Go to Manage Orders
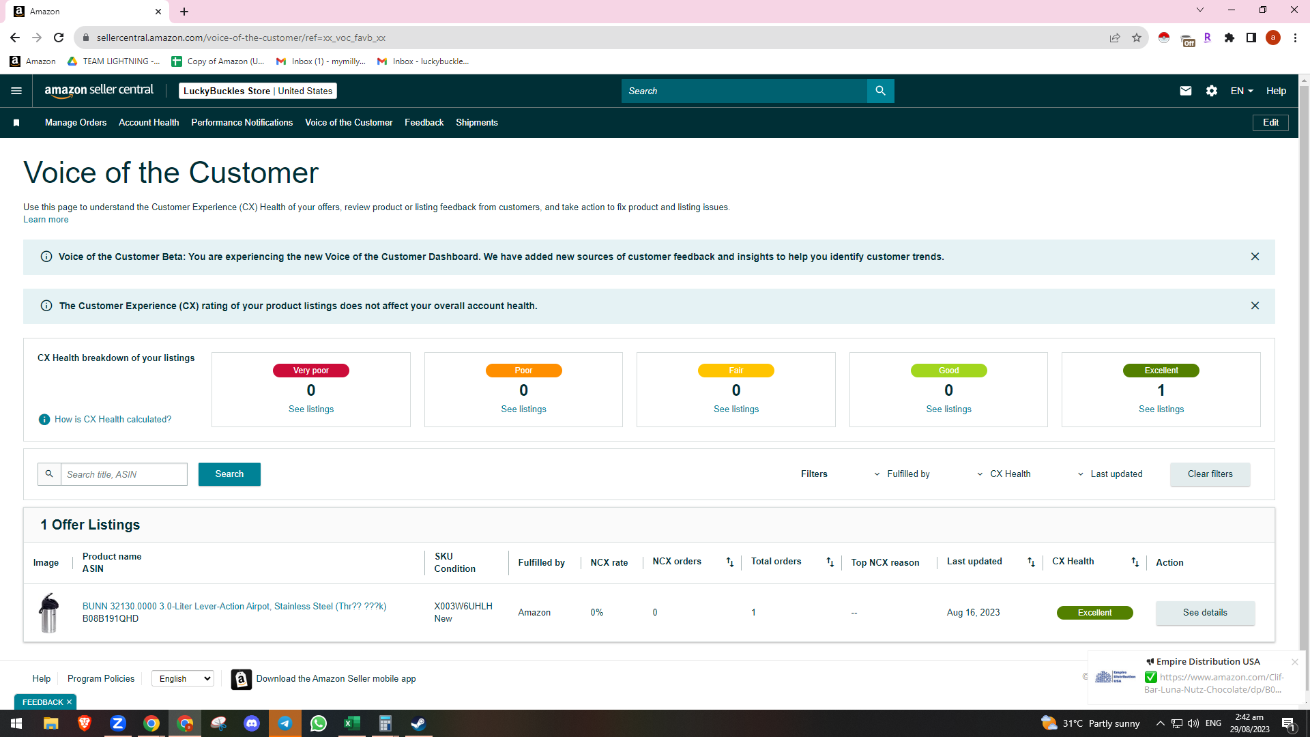The height and width of the screenshot is (737, 1310). [76, 123]
